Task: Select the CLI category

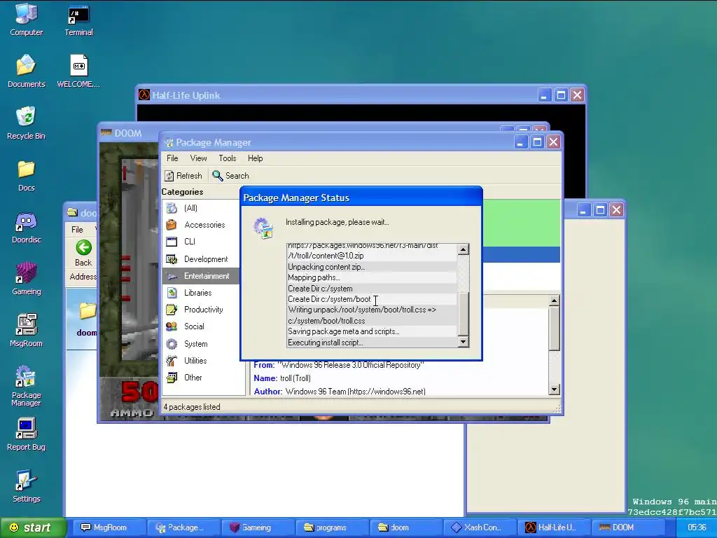Action: (x=201, y=242)
